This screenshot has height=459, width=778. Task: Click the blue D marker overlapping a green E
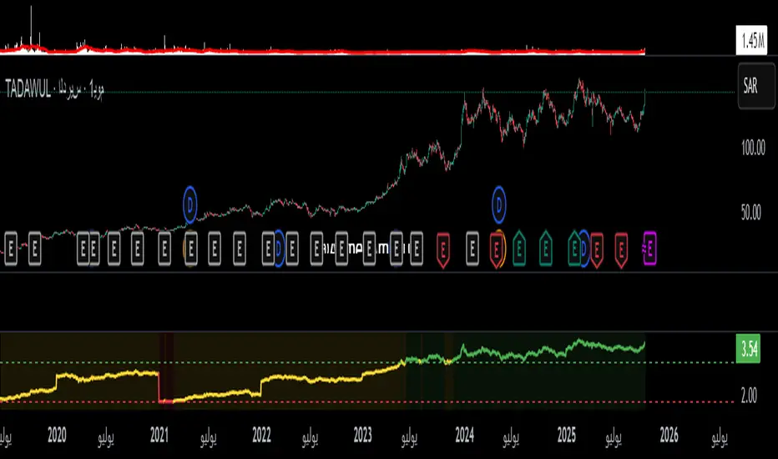point(584,248)
